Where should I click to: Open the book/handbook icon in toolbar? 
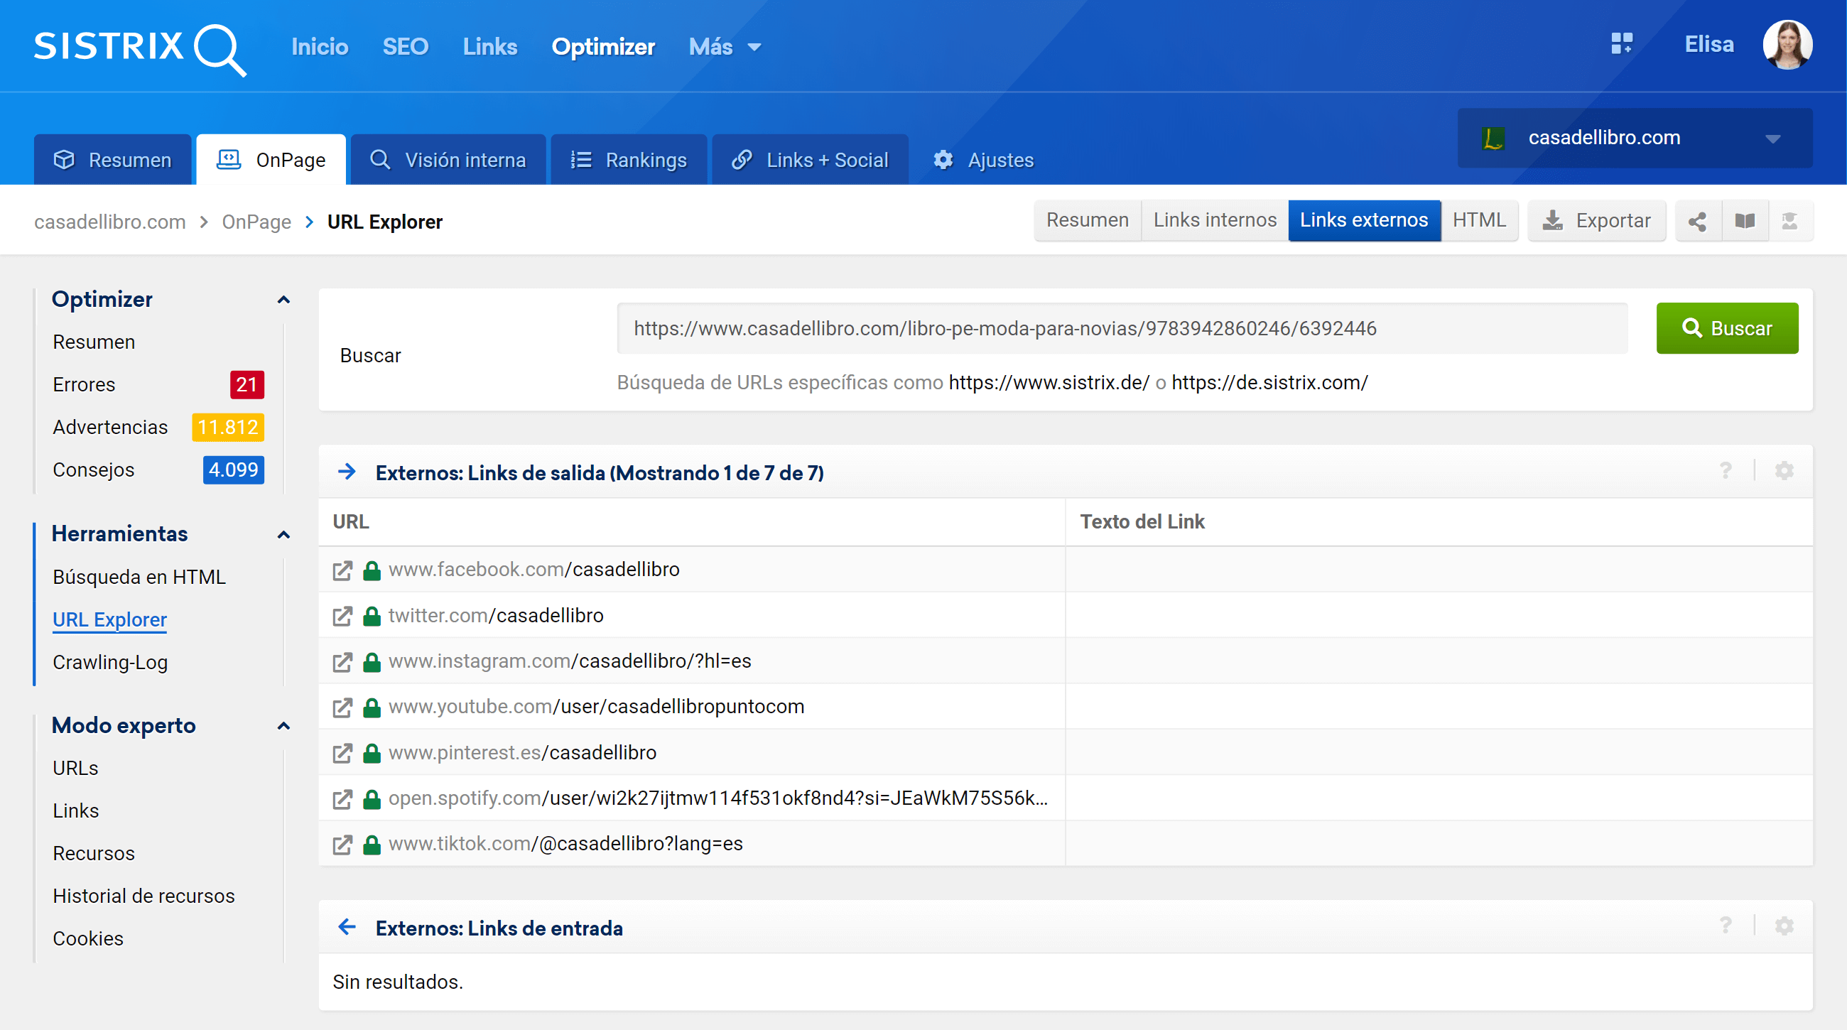(x=1745, y=221)
